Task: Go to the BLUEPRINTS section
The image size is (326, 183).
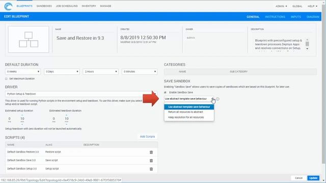Action: coord(24,6)
